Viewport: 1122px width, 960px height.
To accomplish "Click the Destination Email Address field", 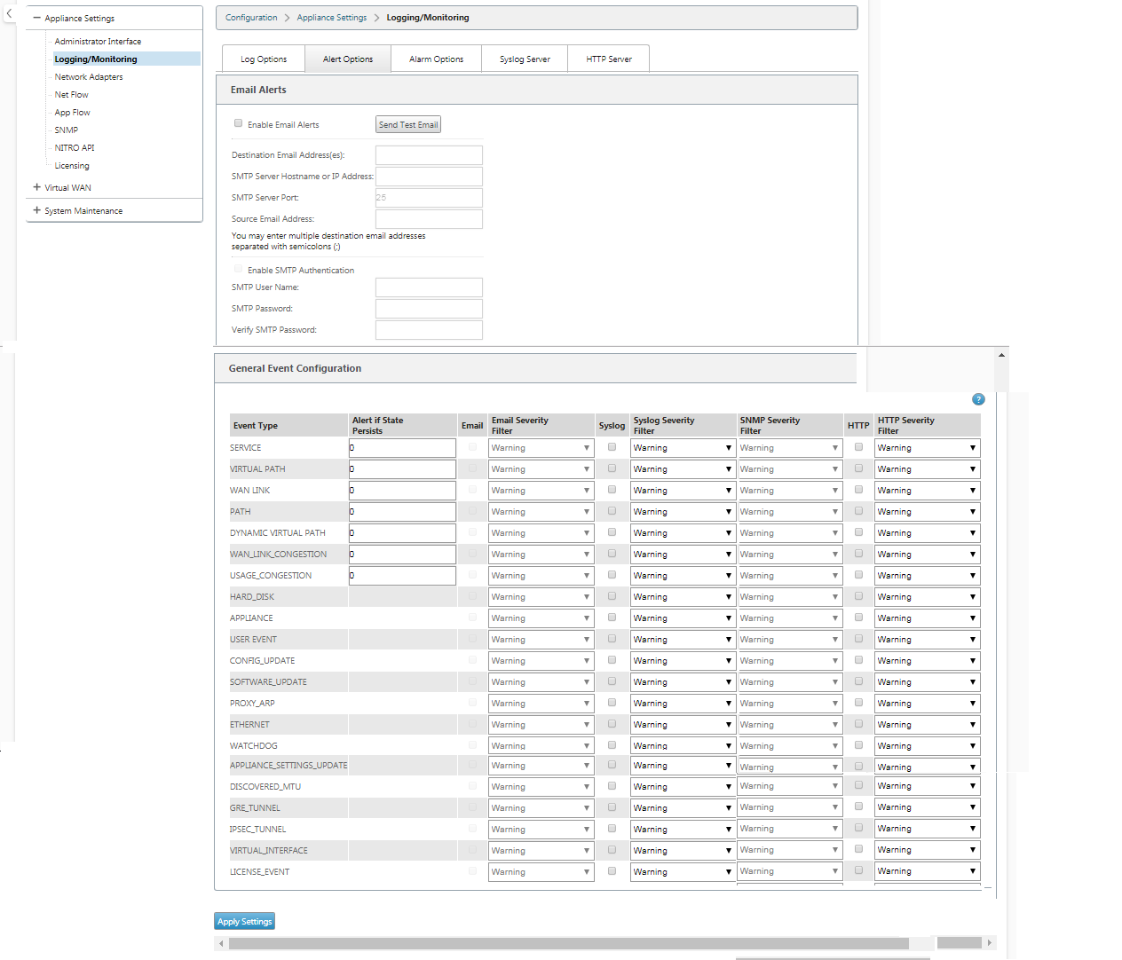I will pyautogui.click(x=429, y=155).
